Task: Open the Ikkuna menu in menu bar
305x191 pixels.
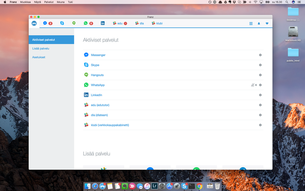Action: coord(60,2)
